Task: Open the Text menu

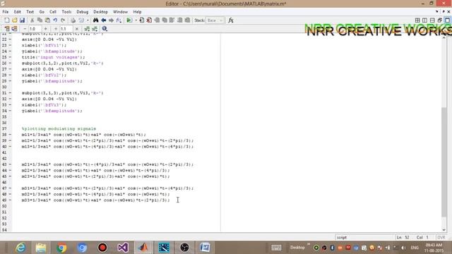Action: [30, 12]
